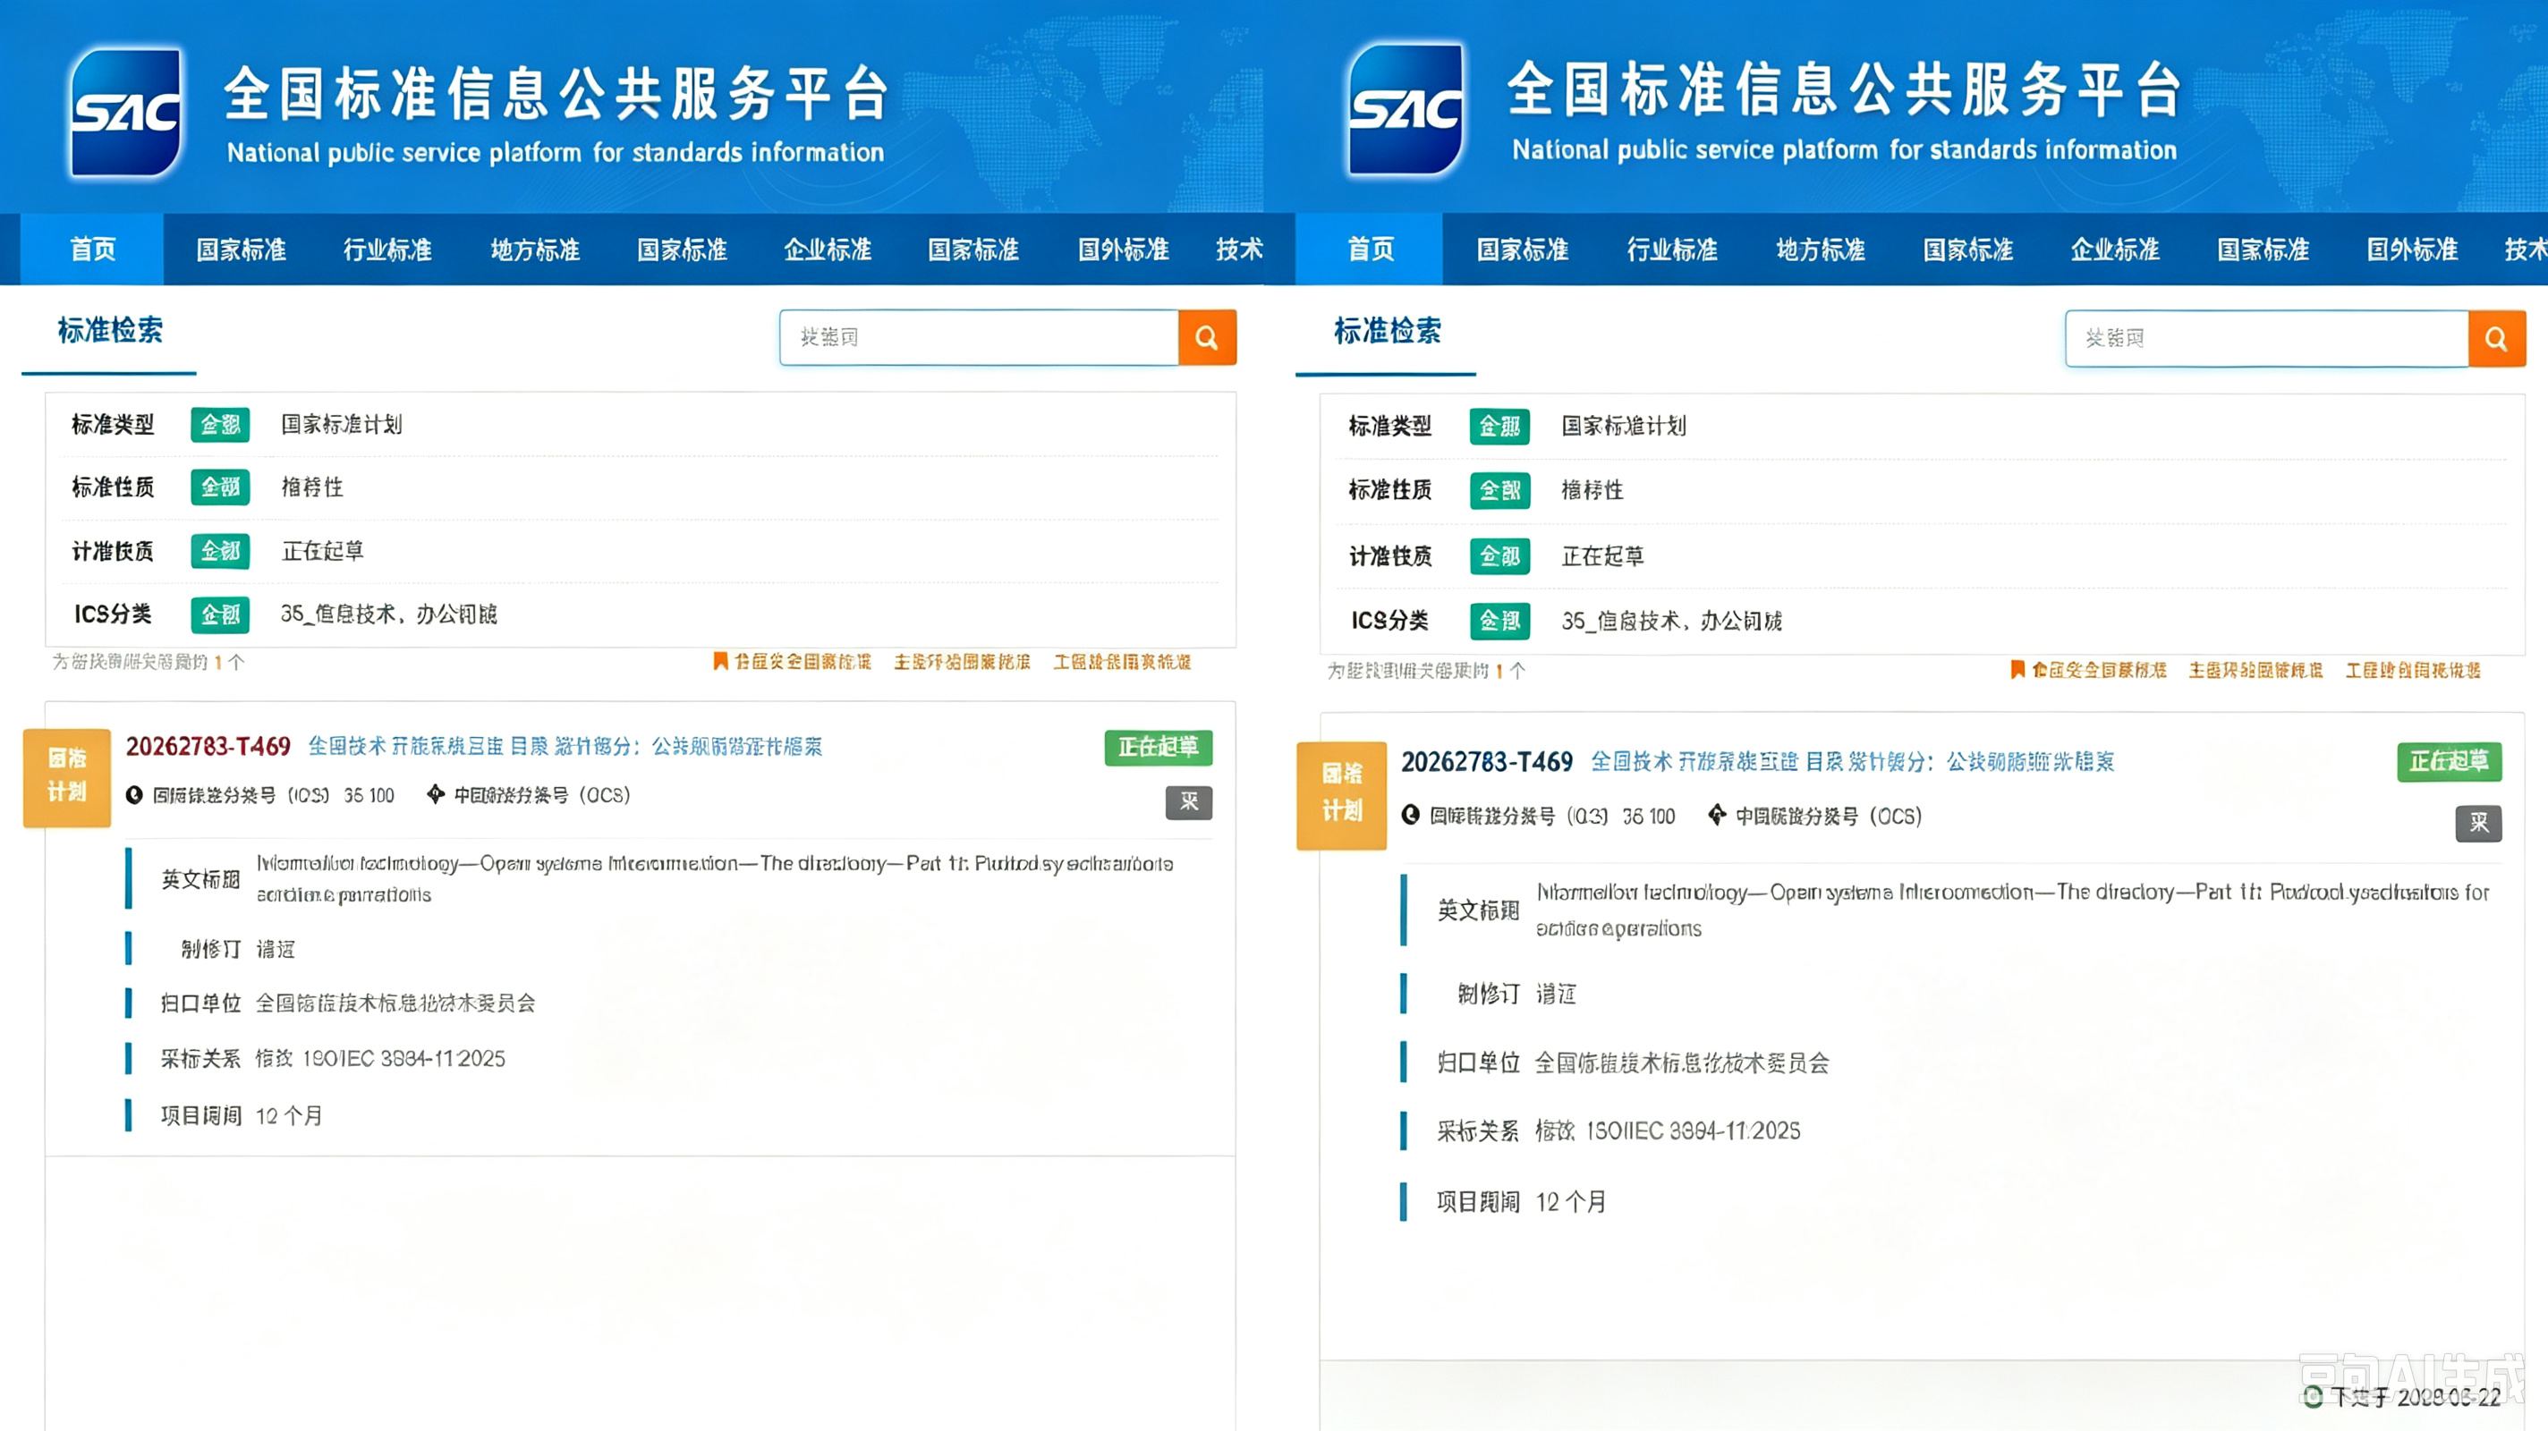
Task: Click the date text at bottom right
Action: coord(2416,1396)
